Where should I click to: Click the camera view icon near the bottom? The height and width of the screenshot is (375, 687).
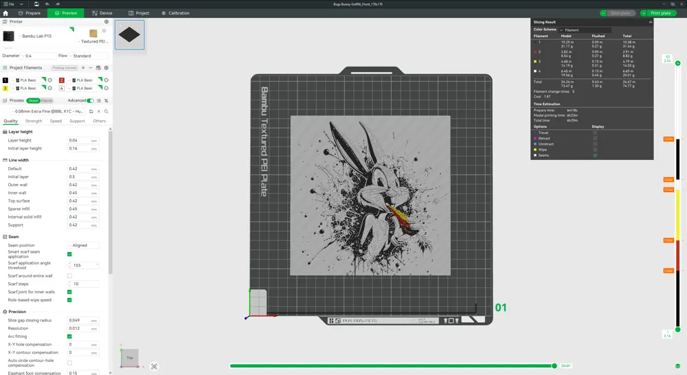click(x=154, y=367)
